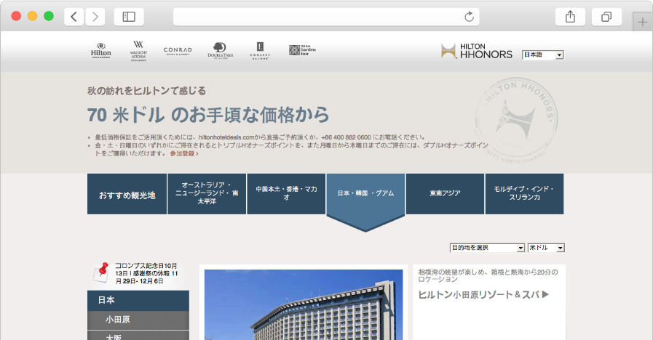
Task: Open the Share menu icon
Action: [x=570, y=17]
